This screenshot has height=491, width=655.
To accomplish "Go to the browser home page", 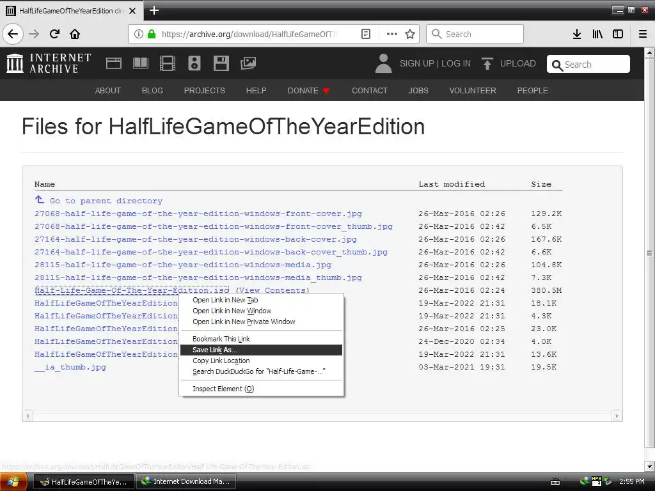I will (75, 34).
